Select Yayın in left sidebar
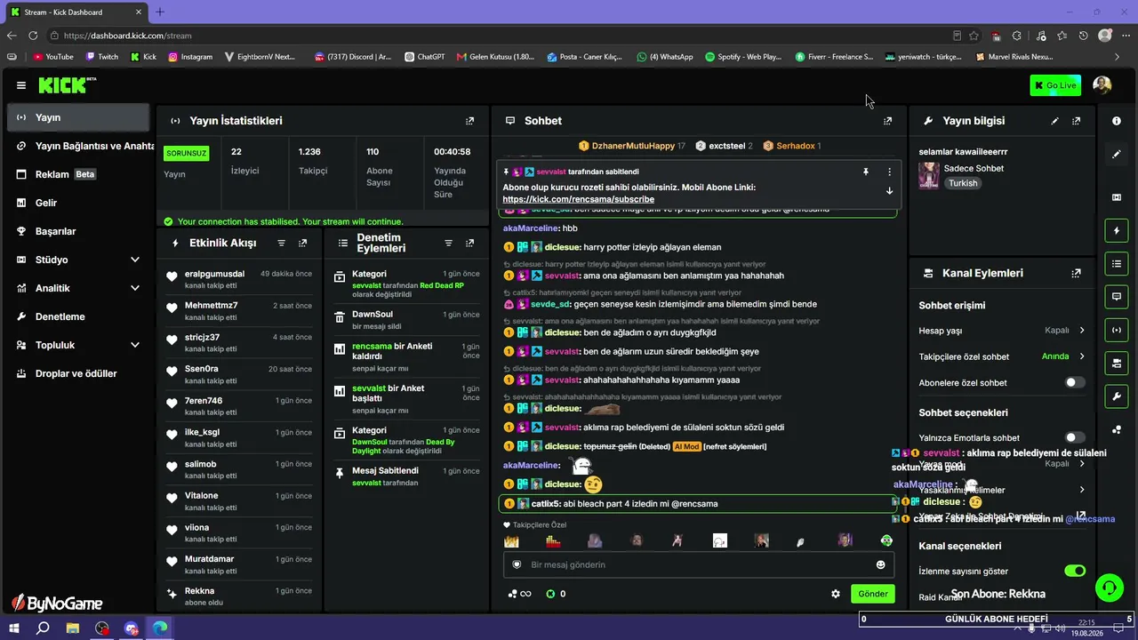This screenshot has height=640, width=1138. coord(78,117)
